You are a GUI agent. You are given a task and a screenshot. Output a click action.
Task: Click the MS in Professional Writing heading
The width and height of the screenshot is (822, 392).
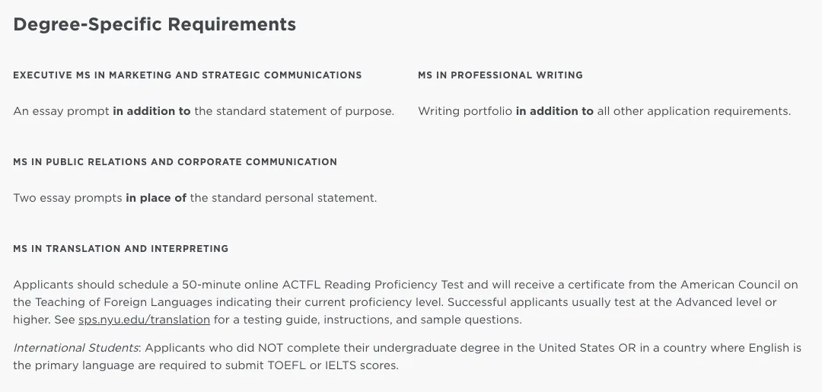500,75
